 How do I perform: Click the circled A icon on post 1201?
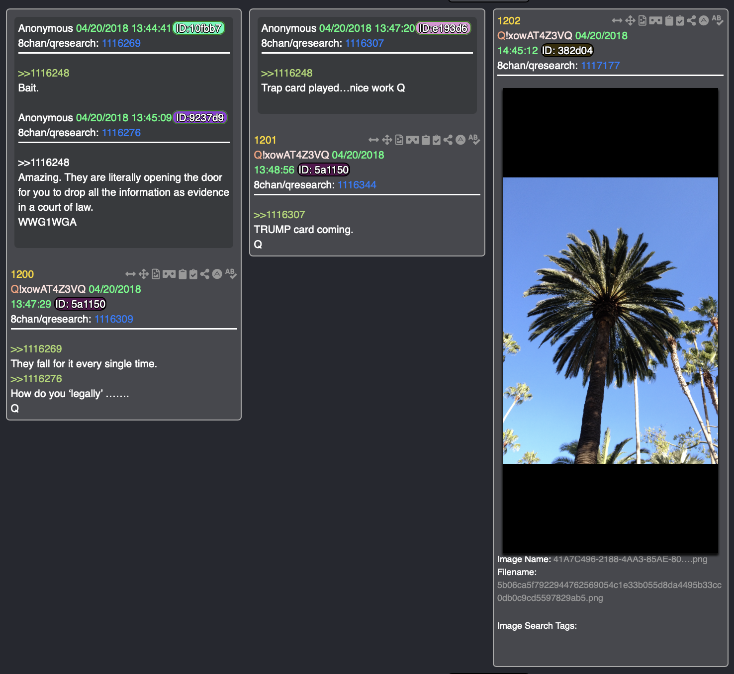click(460, 140)
